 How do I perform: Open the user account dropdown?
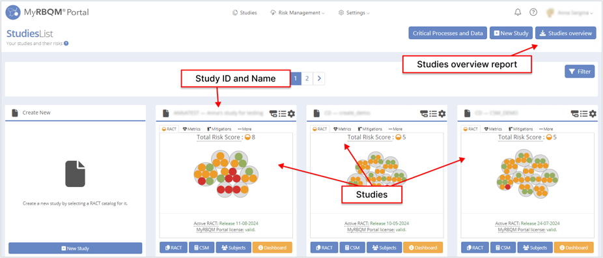[x=570, y=12]
